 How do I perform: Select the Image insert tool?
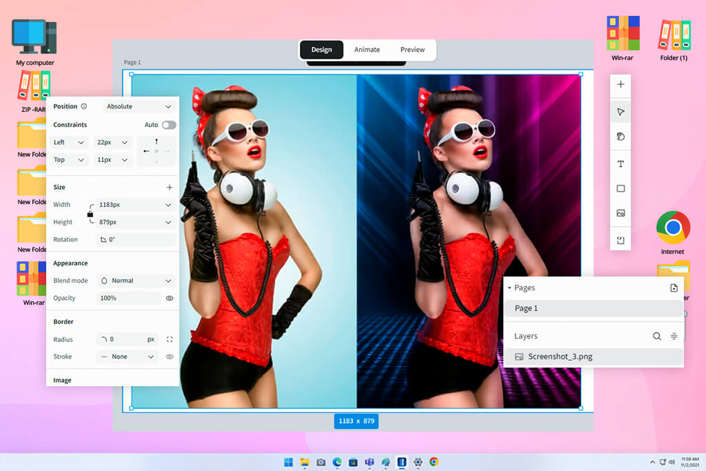pyautogui.click(x=621, y=213)
